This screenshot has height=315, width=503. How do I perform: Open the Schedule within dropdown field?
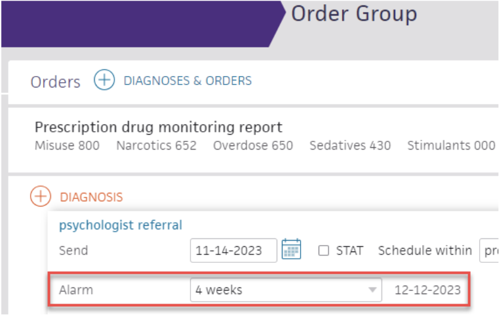coord(489,250)
